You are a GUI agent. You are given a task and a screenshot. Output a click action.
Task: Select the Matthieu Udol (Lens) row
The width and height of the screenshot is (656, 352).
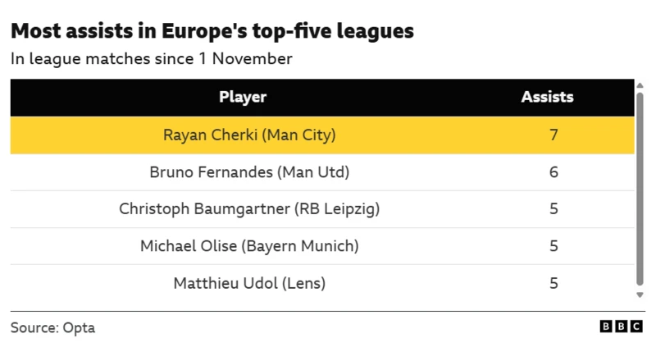[x=249, y=283]
